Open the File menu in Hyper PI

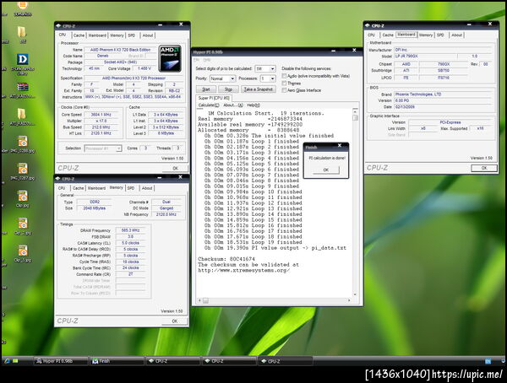[197, 60]
